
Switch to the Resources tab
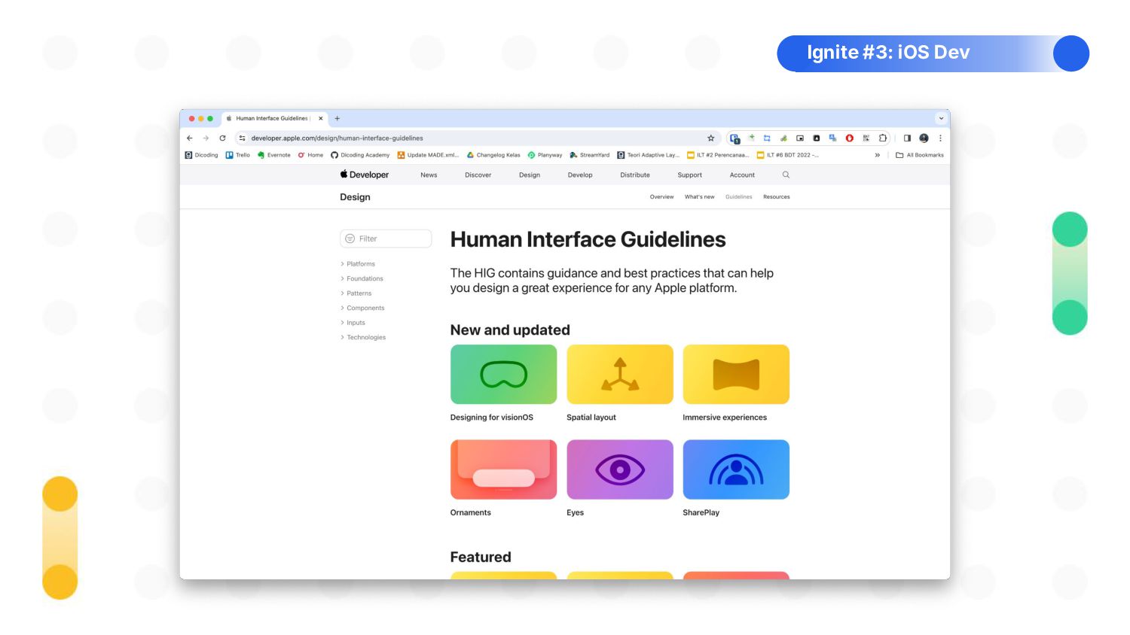point(777,197)
